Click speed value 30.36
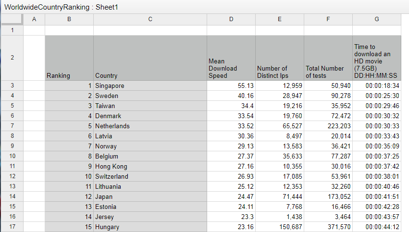The image size is (409, 232). 231,136
